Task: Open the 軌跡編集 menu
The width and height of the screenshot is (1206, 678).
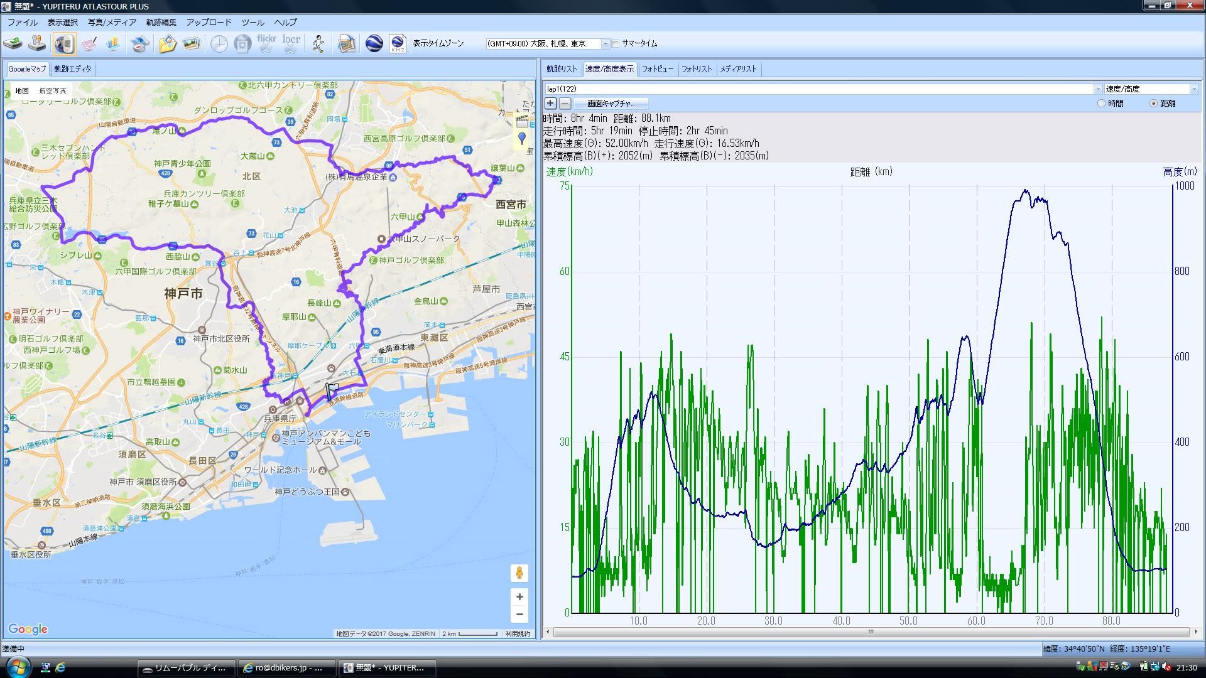Action: (x=161, y=22)
